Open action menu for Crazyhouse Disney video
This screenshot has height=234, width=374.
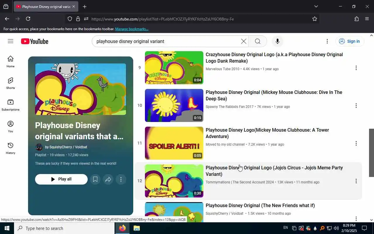click(356, 68)
